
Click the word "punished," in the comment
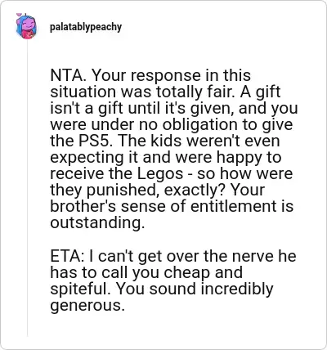123,191
